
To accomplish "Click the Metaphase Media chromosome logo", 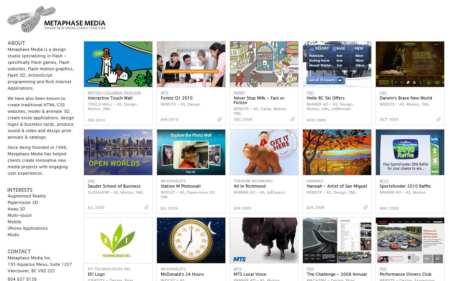I will click(31, 19).
